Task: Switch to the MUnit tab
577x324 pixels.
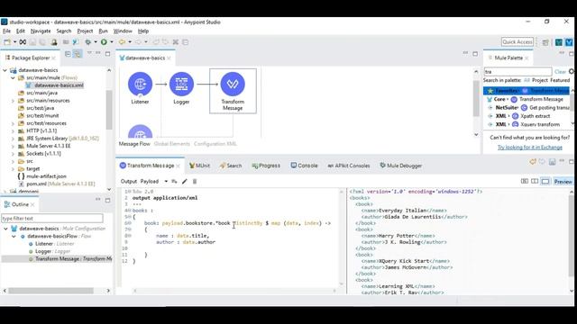Action: pos(199,166)
